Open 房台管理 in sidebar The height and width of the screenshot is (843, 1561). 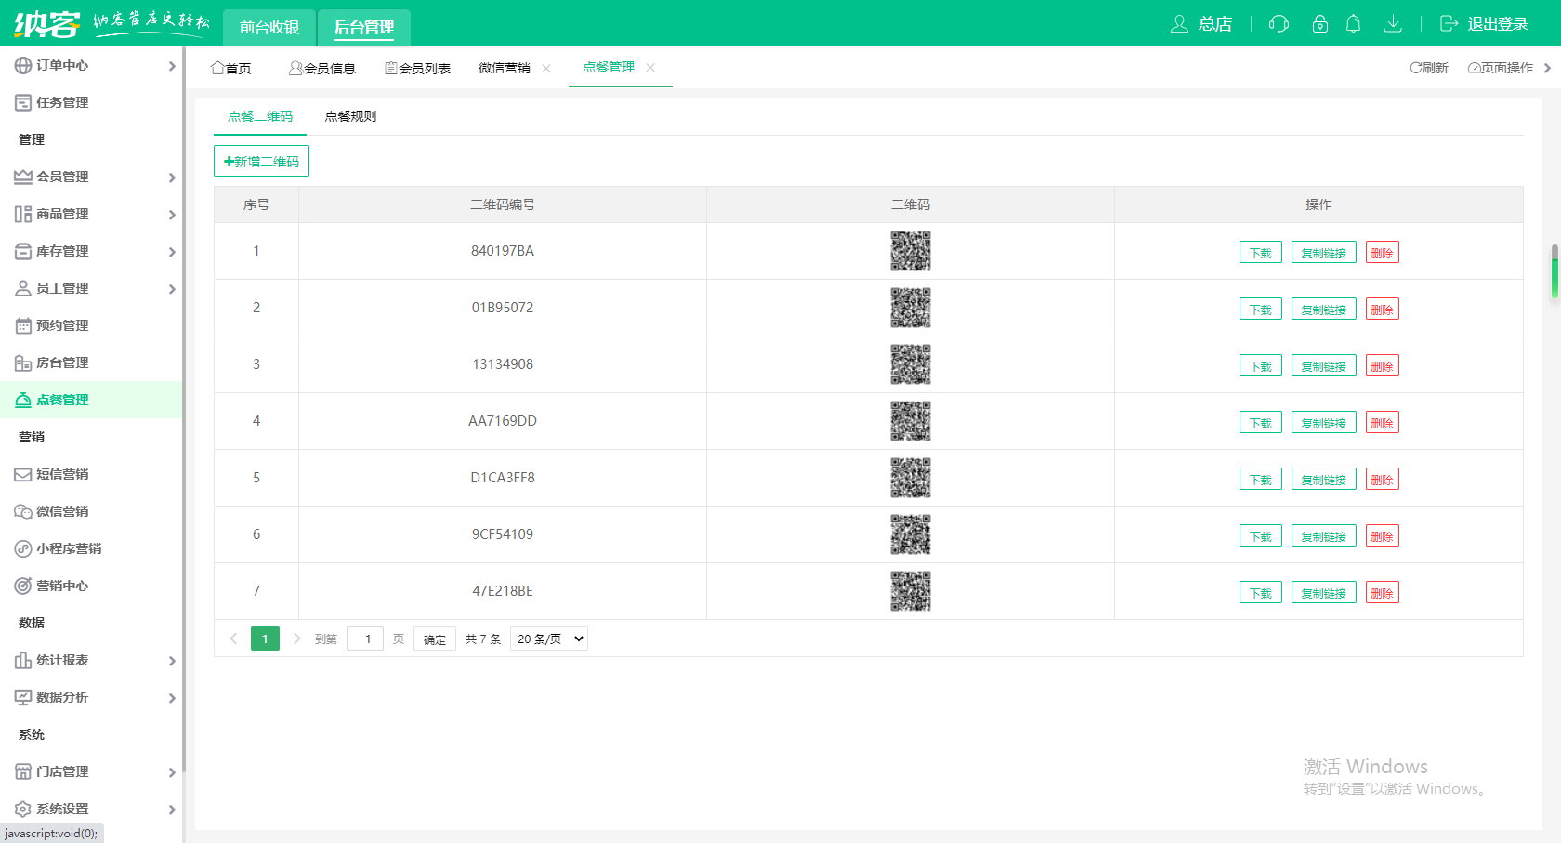pyautogui.click(x=91, y=362)
